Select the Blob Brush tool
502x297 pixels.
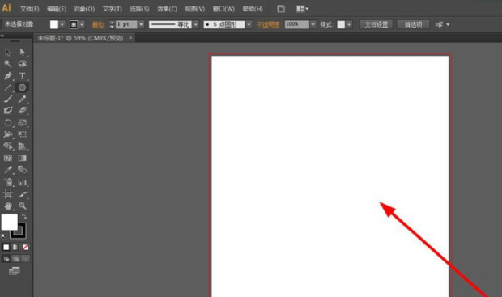[8, 111]
